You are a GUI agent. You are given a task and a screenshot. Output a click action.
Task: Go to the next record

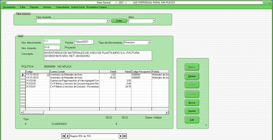click(x=121, y=136)
